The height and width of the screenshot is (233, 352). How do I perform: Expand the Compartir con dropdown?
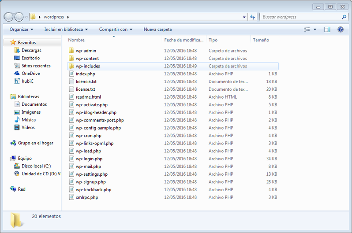[116, 30]
